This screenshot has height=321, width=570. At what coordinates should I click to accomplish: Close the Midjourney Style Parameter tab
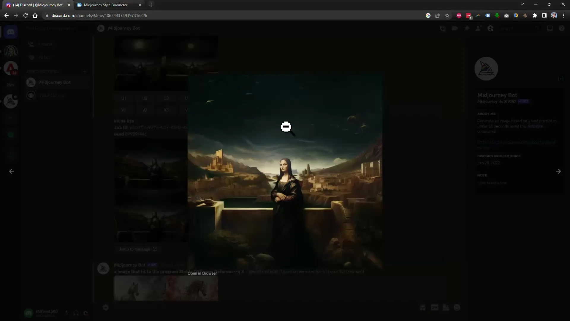pos(140,5)
